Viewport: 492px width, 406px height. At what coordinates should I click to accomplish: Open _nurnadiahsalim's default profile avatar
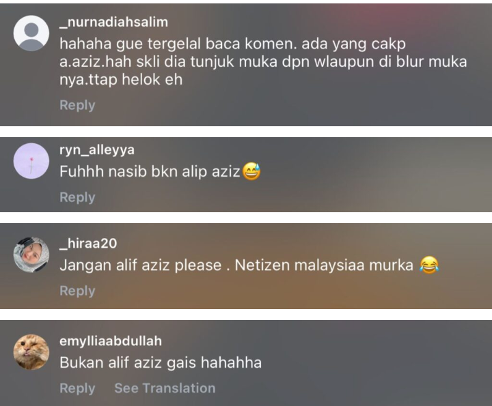(x=31, y=33)
